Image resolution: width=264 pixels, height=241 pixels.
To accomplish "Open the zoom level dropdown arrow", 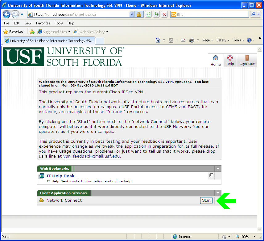I will coord(254,237).
